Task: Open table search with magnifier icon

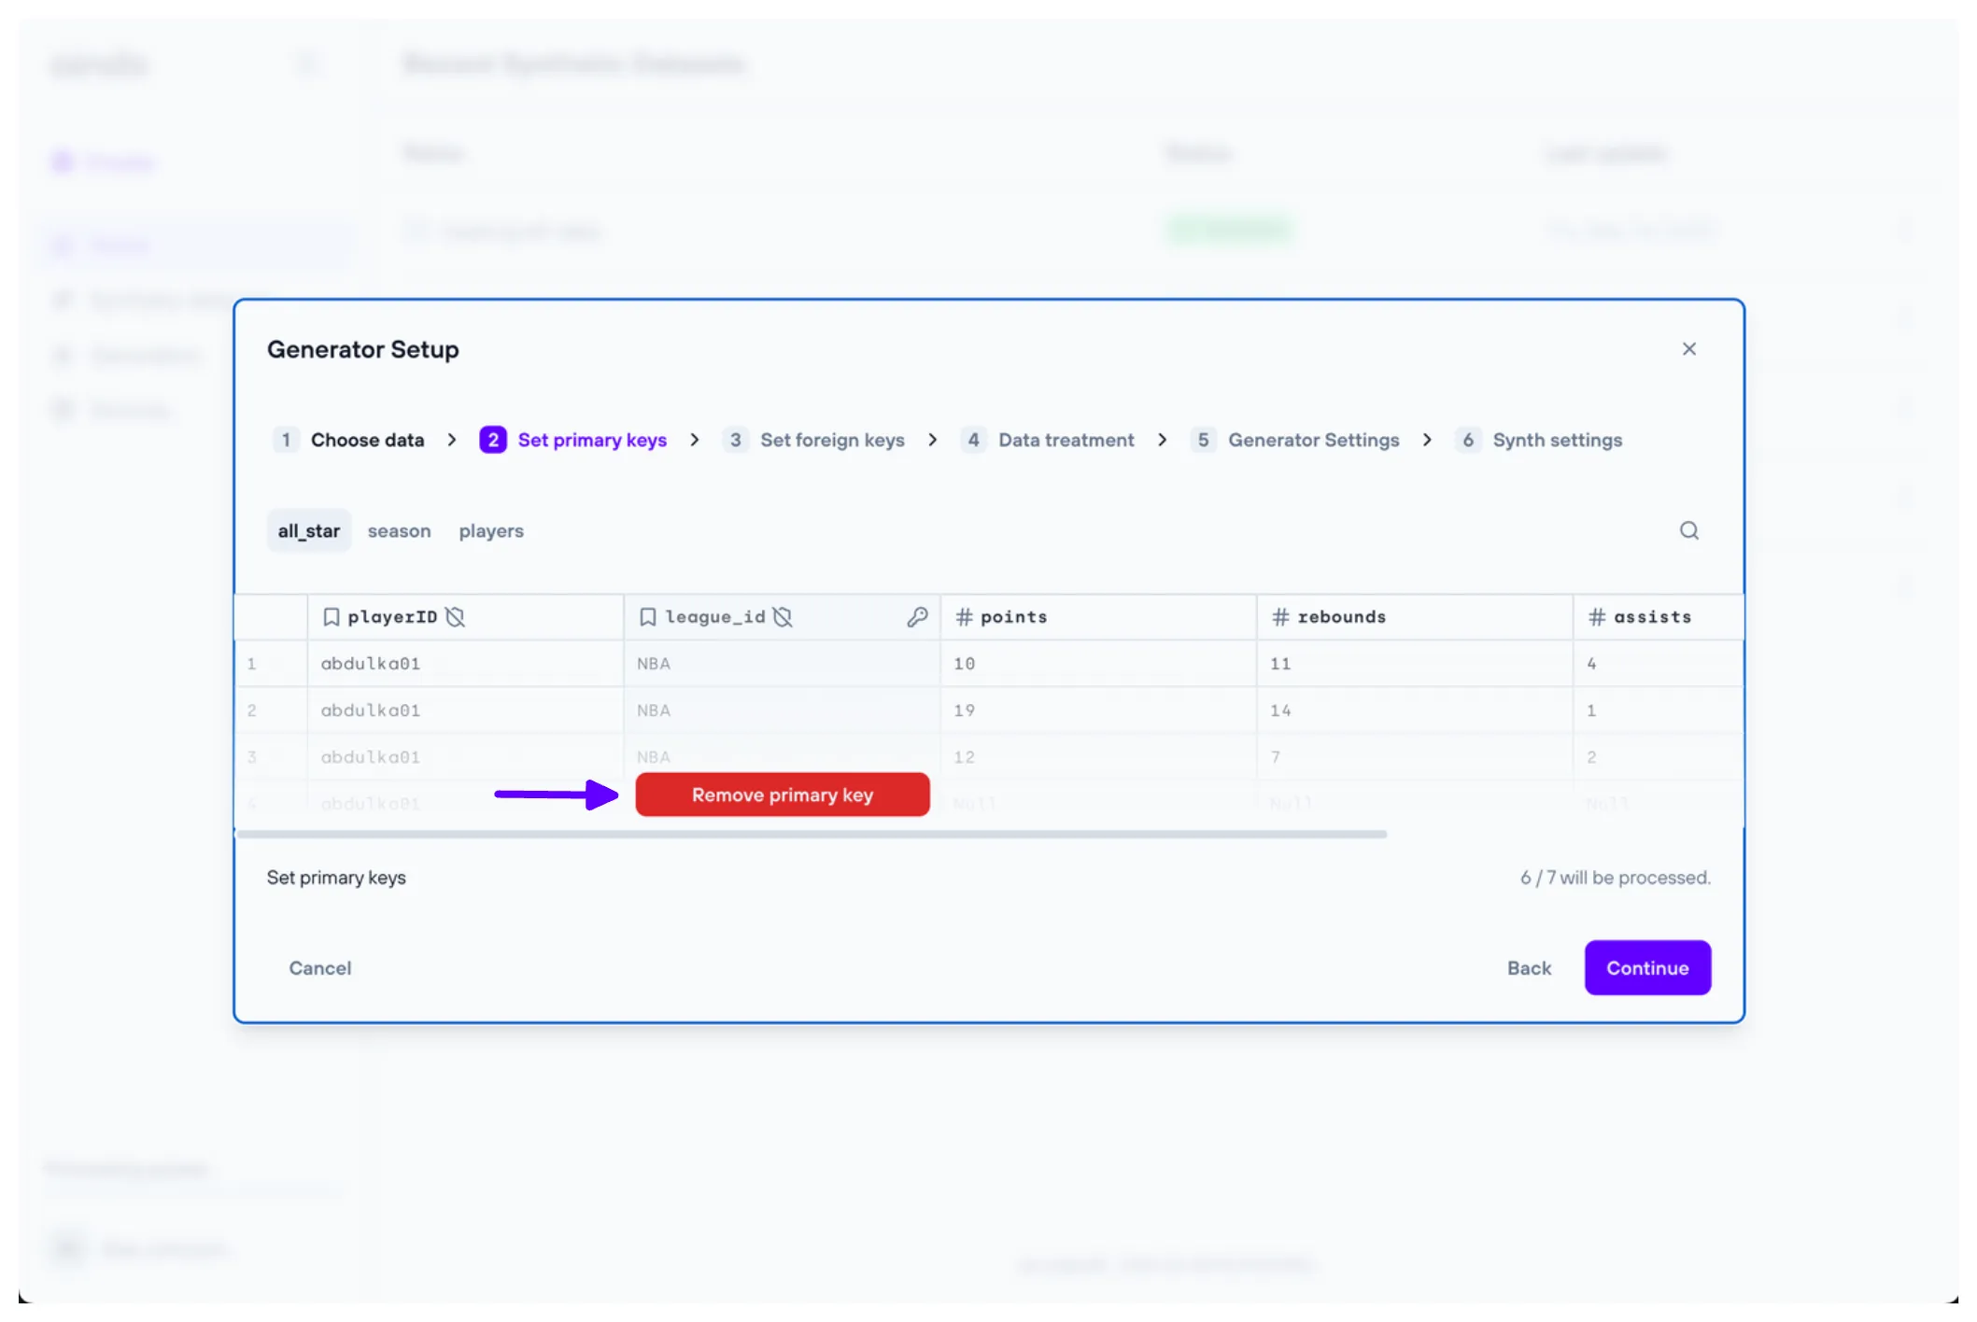Action: pos(1688,531)
